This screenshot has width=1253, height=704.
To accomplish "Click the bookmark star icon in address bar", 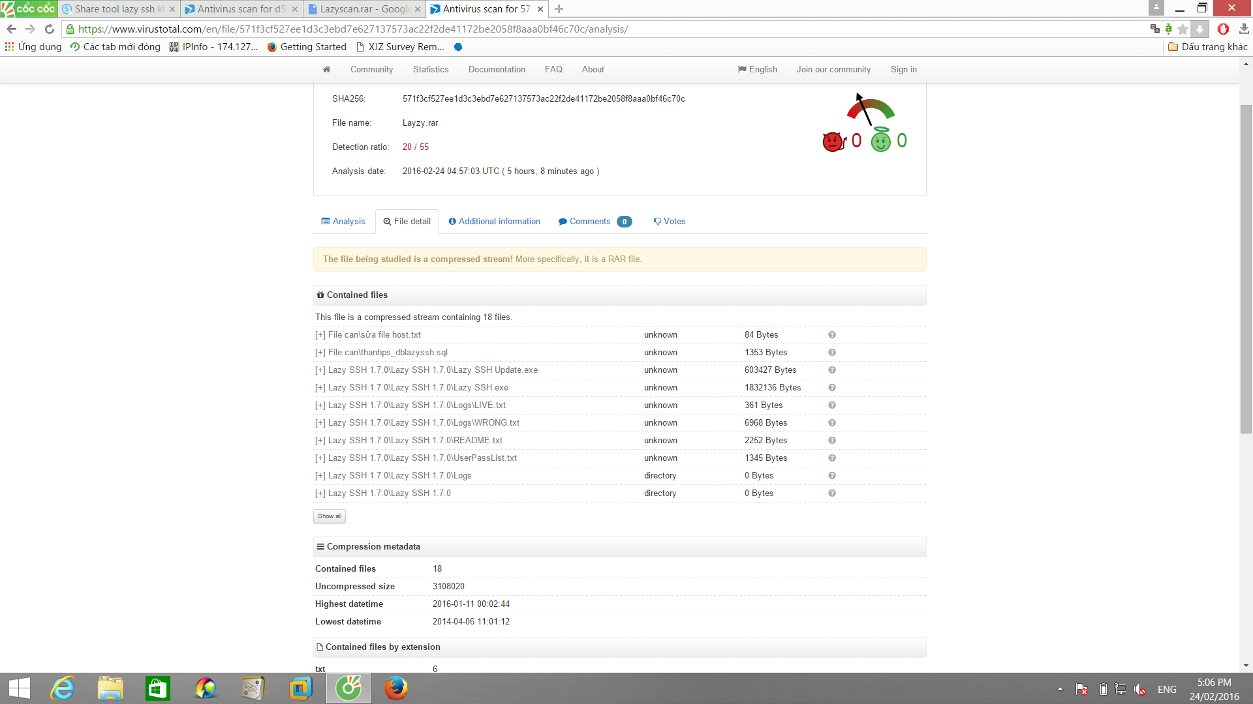I will tap(1183, 29).
